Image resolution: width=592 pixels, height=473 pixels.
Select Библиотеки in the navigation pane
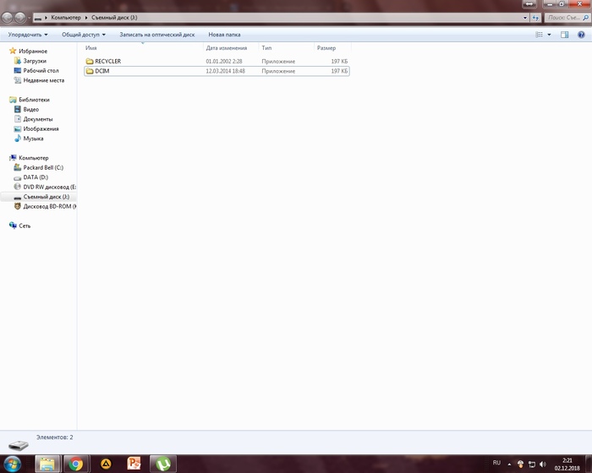[34, 100]
